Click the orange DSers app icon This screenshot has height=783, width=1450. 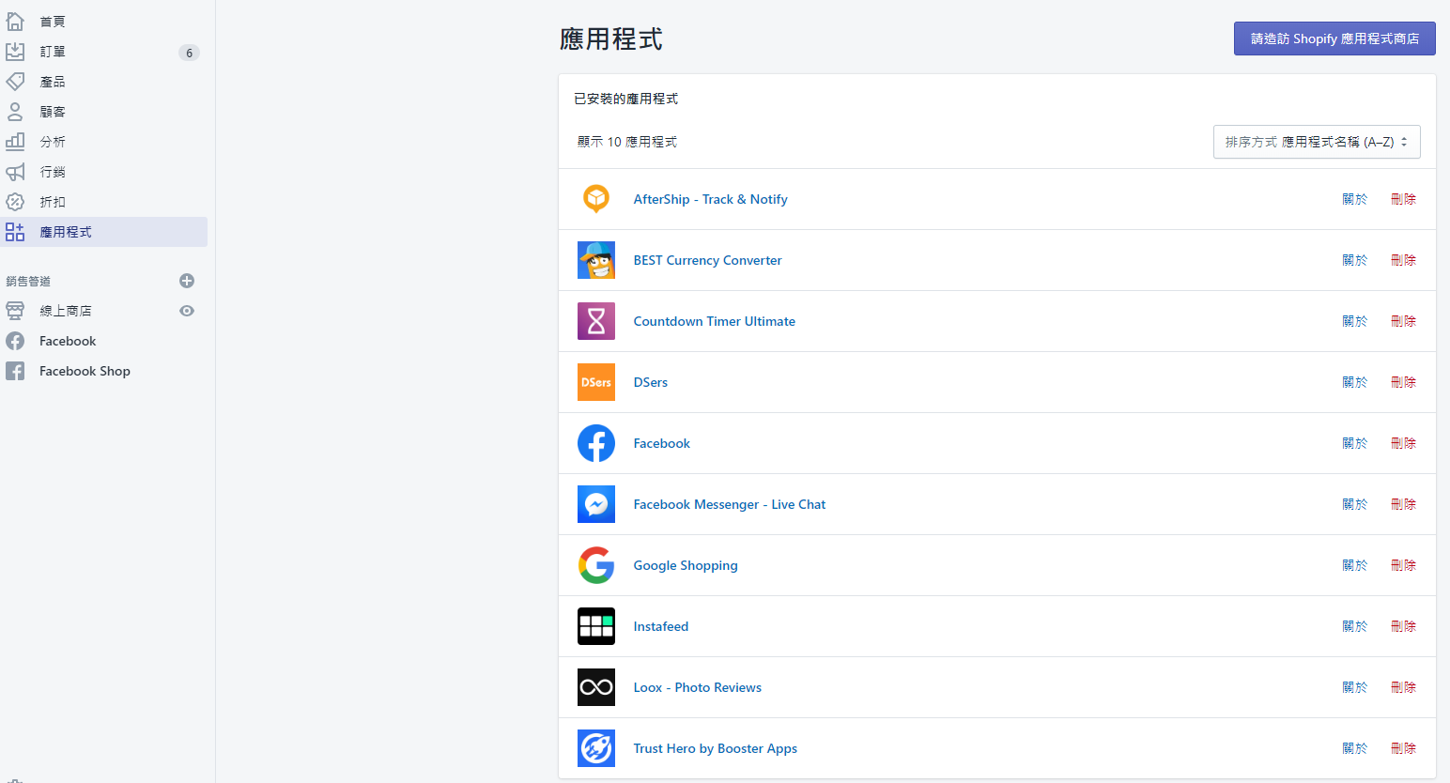click(596, 382)
